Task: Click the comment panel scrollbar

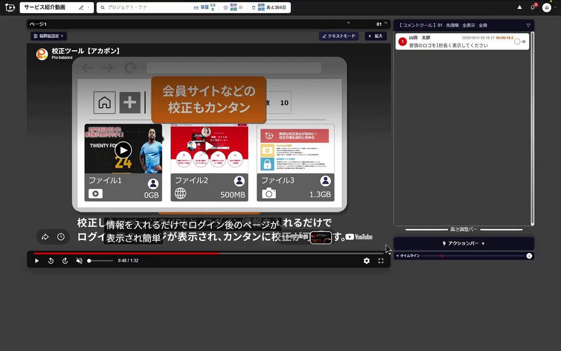Action: pyautogui.click(x=533, y=128)
